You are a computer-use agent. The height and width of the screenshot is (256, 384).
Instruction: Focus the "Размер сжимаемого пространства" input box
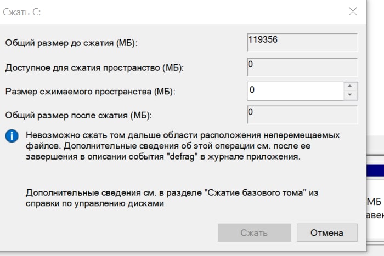pyautogui.click(x=295, y=91)
